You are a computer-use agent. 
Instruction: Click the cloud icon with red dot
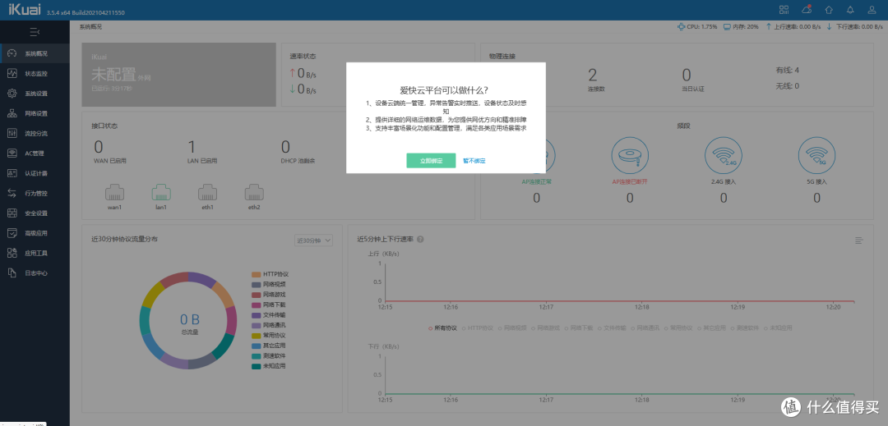coord(807,10)
